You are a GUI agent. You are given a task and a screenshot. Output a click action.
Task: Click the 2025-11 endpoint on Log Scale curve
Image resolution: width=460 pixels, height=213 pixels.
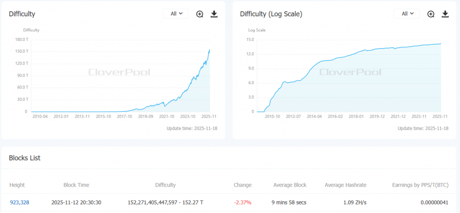tap(441, 44)
